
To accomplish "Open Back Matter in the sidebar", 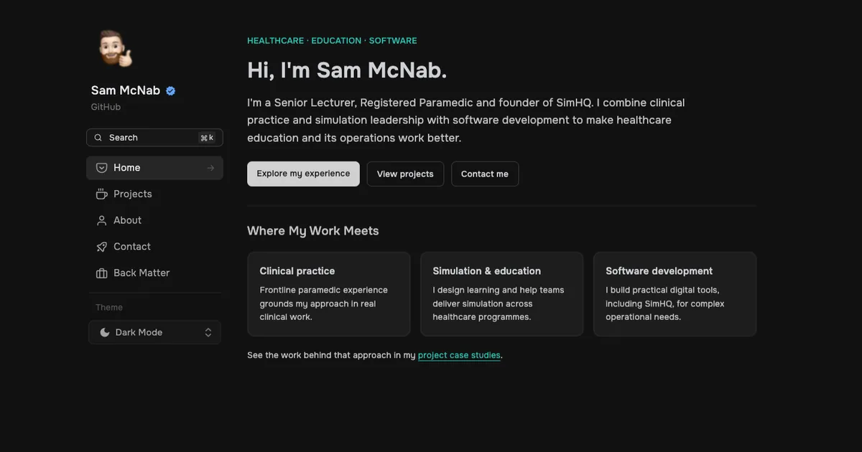I will (154, 273).
